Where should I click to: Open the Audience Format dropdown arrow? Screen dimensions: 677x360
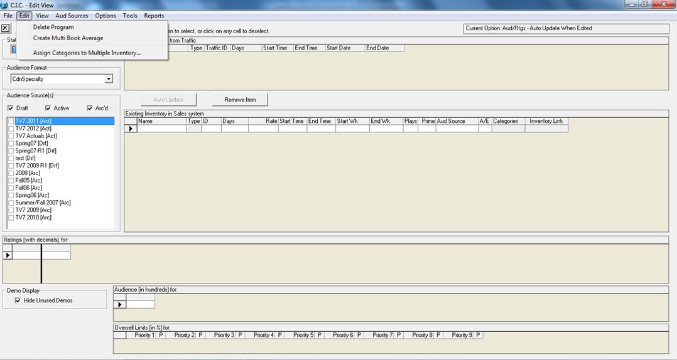pyautogui.click(x=109, y=79)
